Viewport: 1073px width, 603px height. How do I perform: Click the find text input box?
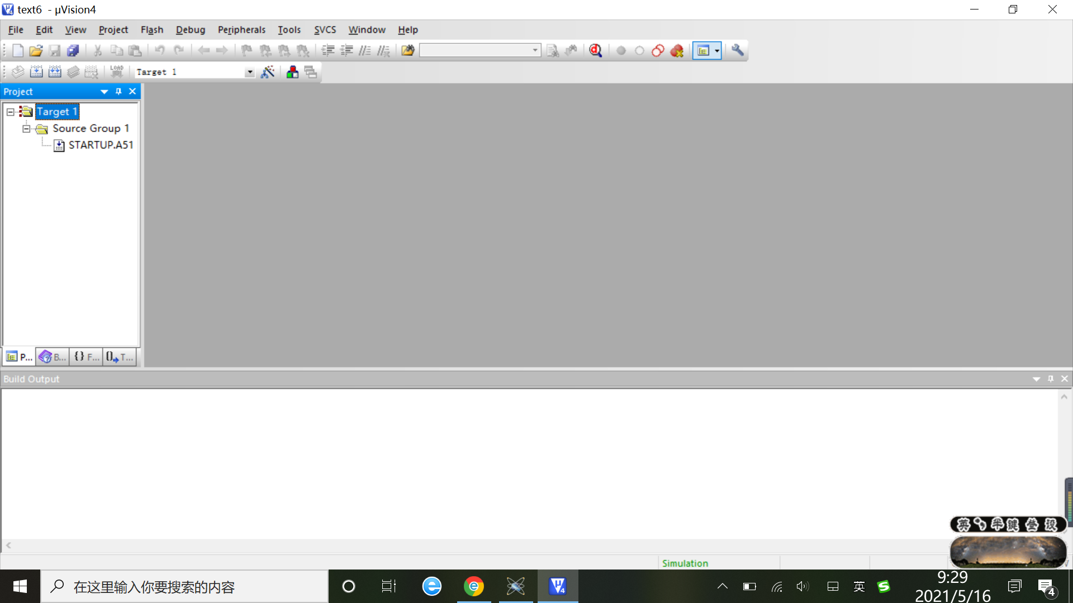(475, 51)
